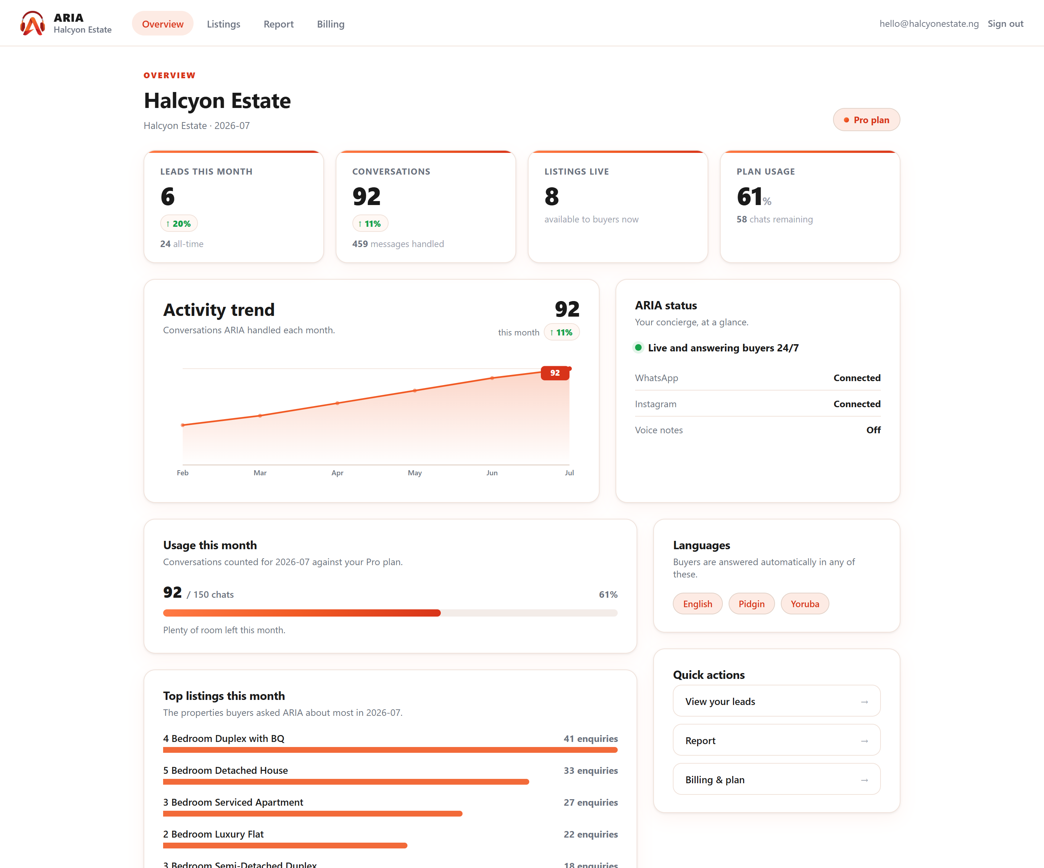Click the usage progress bar
1044x868 pixels.
(390, 613)
